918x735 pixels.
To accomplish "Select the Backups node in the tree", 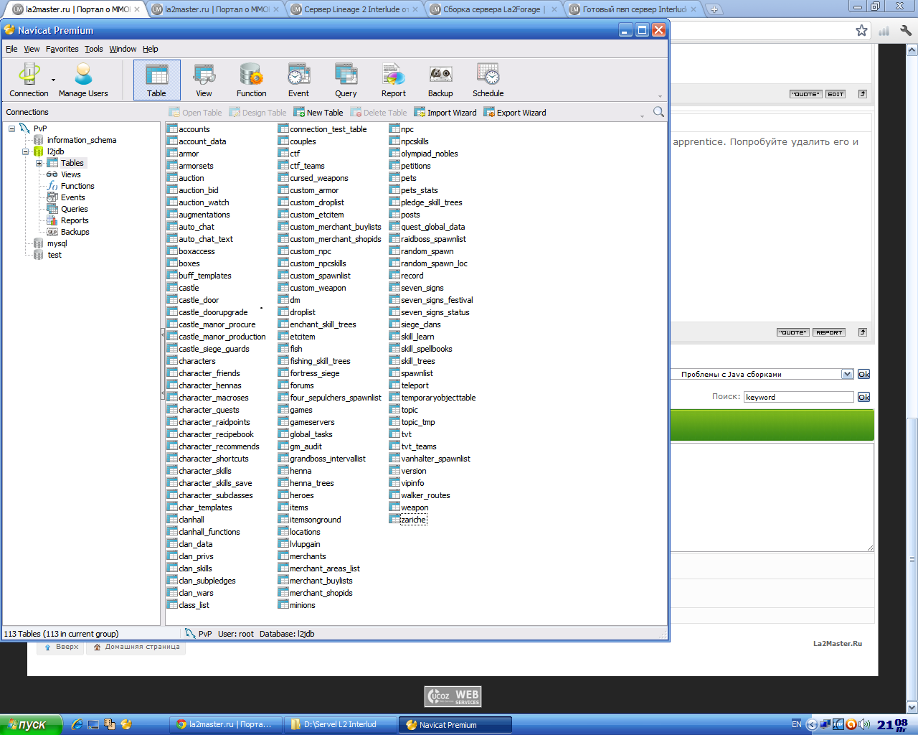I will 75,232.
